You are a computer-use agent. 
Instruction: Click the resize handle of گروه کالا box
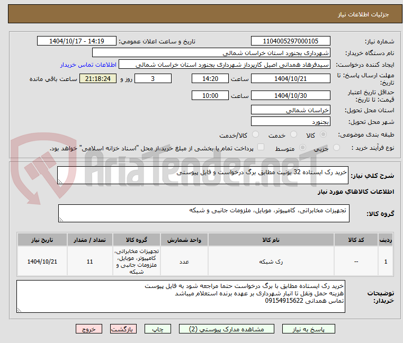tap(61, 220)
